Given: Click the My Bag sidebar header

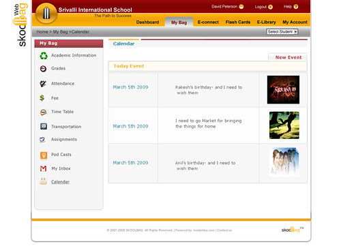Looking at the screenshot, I should [69, 44].
